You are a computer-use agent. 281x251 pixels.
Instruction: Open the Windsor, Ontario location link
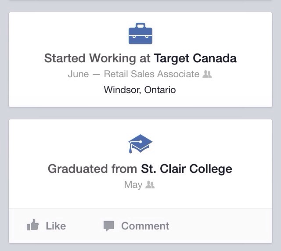(140, 90)
